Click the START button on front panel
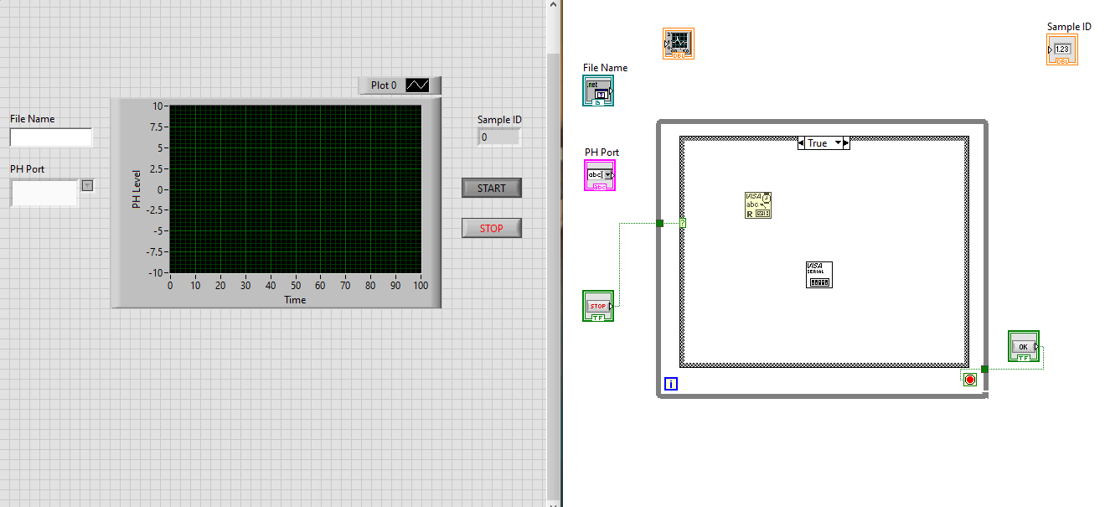The height and width of the screenshot is (507, 1105). point(492,188)
